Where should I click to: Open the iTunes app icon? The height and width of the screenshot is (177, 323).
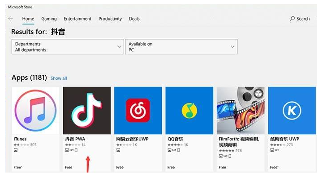point(35,111)
